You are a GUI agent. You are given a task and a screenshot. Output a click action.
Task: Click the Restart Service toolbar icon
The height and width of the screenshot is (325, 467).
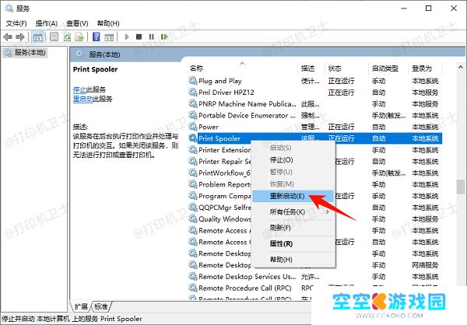[164, 37]
